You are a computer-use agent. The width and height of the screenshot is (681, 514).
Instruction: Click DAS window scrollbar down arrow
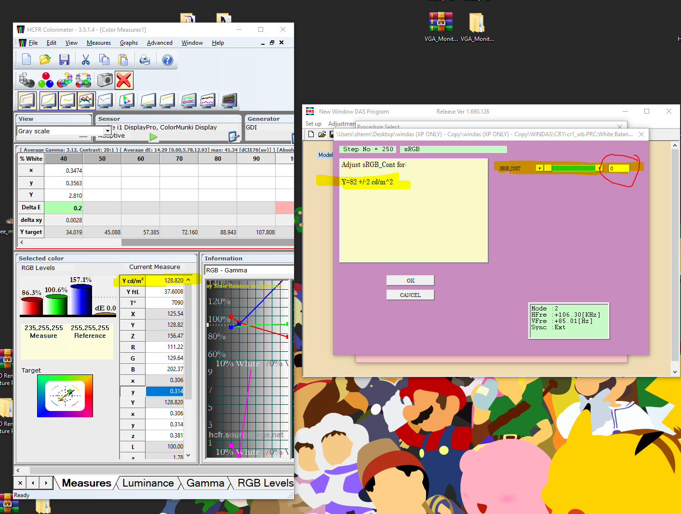675,372
